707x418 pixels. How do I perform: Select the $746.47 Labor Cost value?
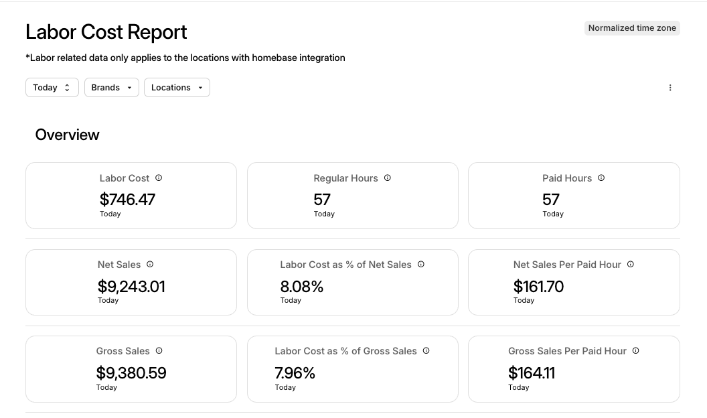click(128, 200)
